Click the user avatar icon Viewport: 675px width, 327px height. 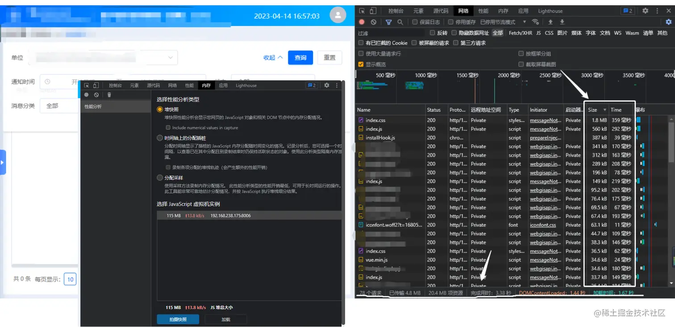[338, 16]
